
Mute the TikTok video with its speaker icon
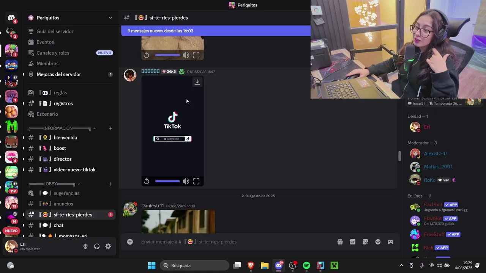pos(186,182)
